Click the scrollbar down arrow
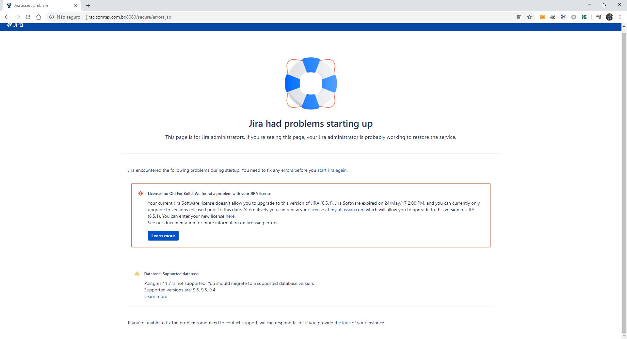627x339 pixels. pos(624,336)
